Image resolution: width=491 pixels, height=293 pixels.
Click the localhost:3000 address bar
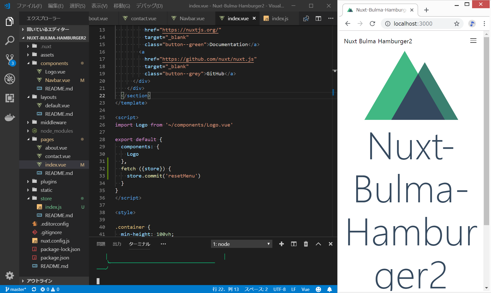(x=413, y=24)
